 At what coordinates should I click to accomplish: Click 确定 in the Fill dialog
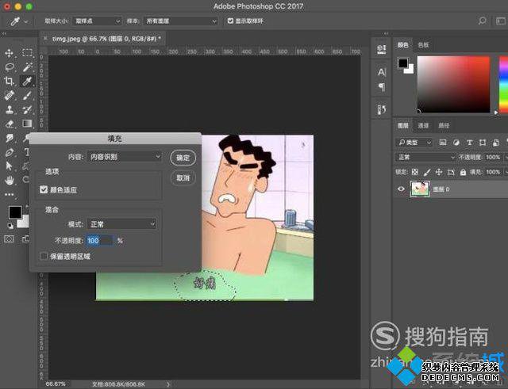[x=183, y=158]
